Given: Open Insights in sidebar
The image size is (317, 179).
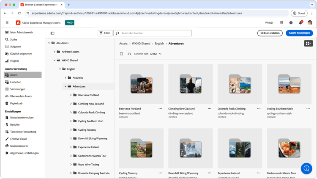Looking at the screenshot, I should pyautogui.click(x=12, y=61).
